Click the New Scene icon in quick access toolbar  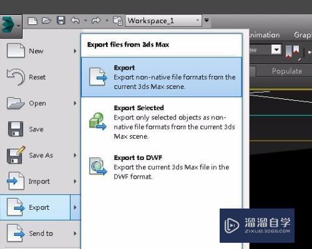32,21
